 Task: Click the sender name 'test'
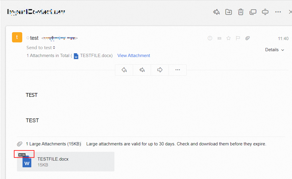(x=34, y=38)
